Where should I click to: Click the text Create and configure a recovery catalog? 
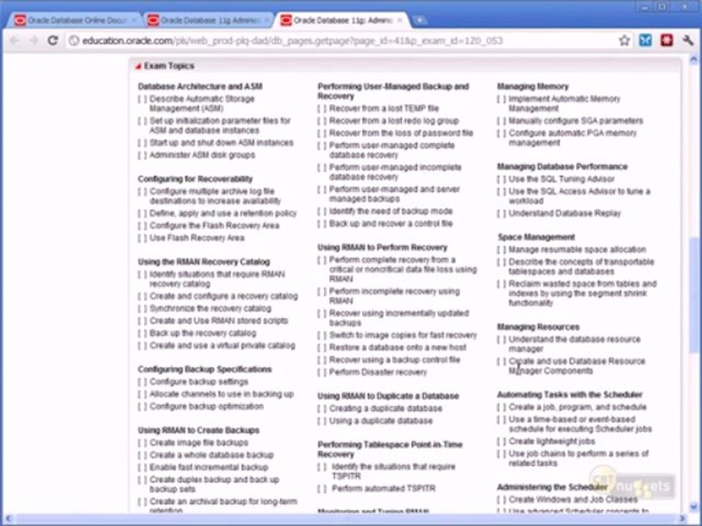tap(224, 296)
